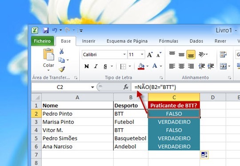Toggle italic (I) formatting

point(96,66)
